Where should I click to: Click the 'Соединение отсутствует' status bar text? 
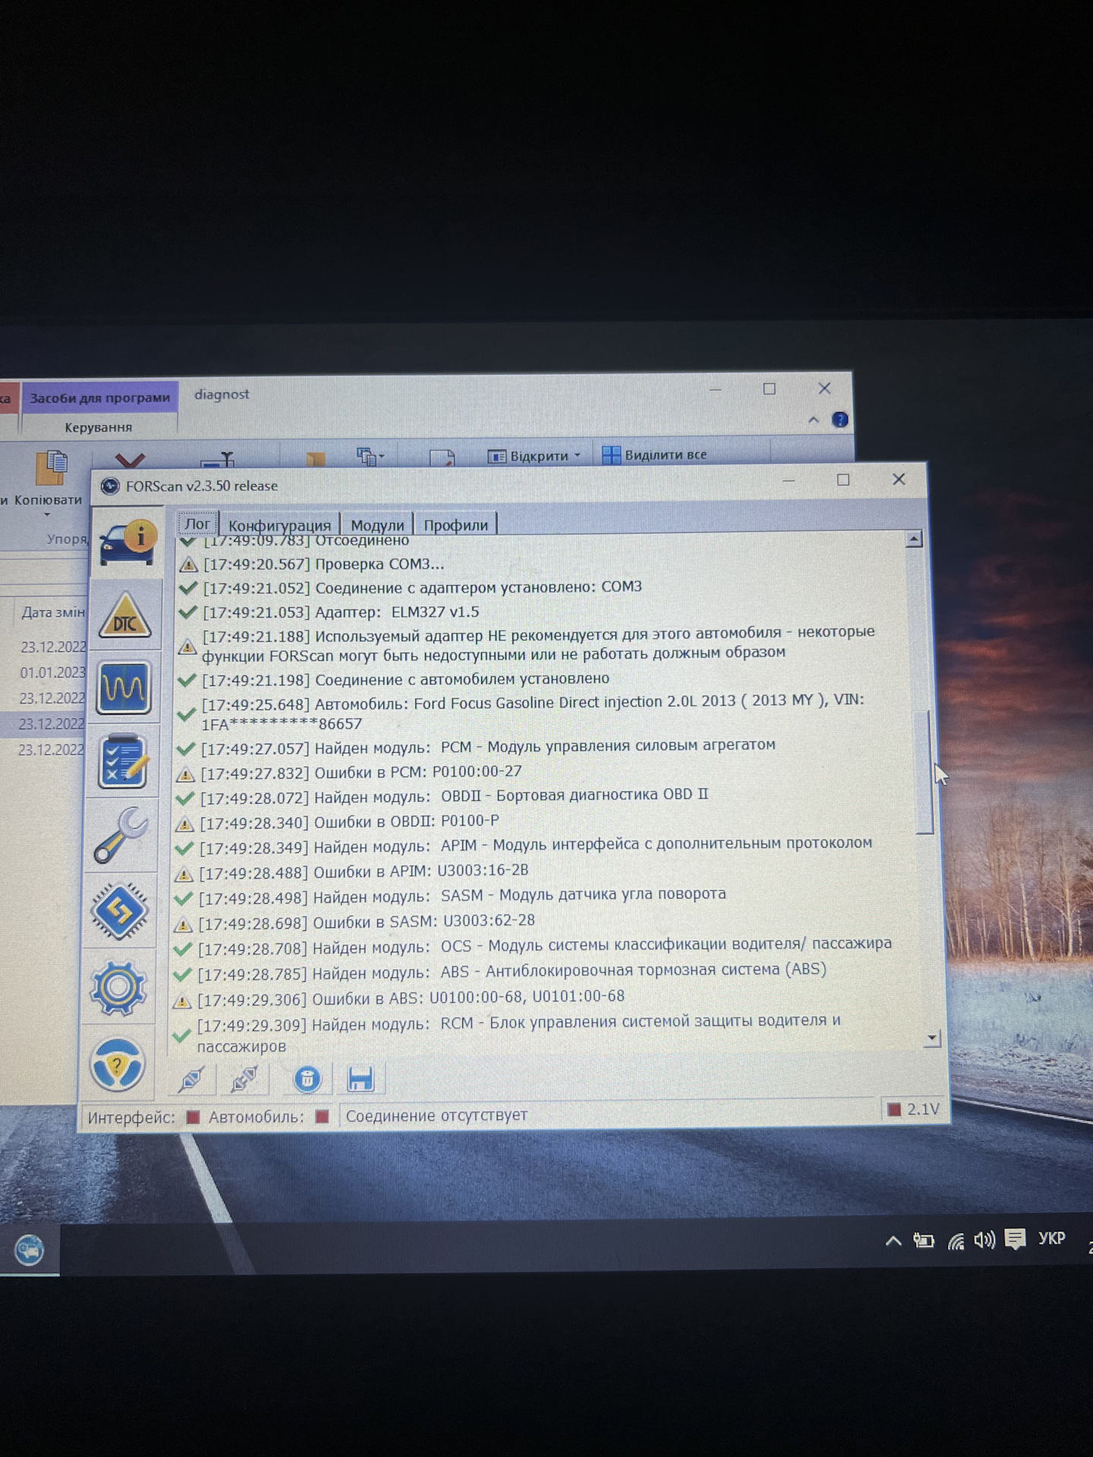(x=436, y=1115)
